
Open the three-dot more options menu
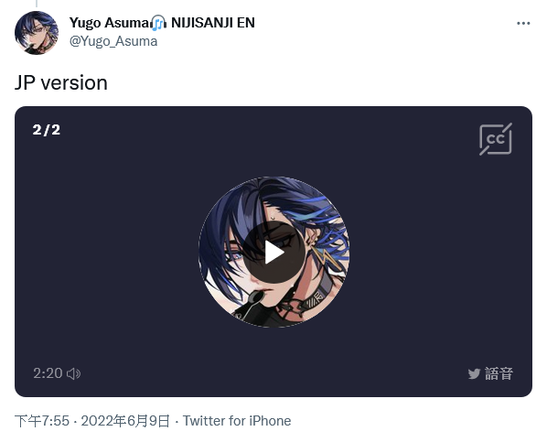[523, 24]
